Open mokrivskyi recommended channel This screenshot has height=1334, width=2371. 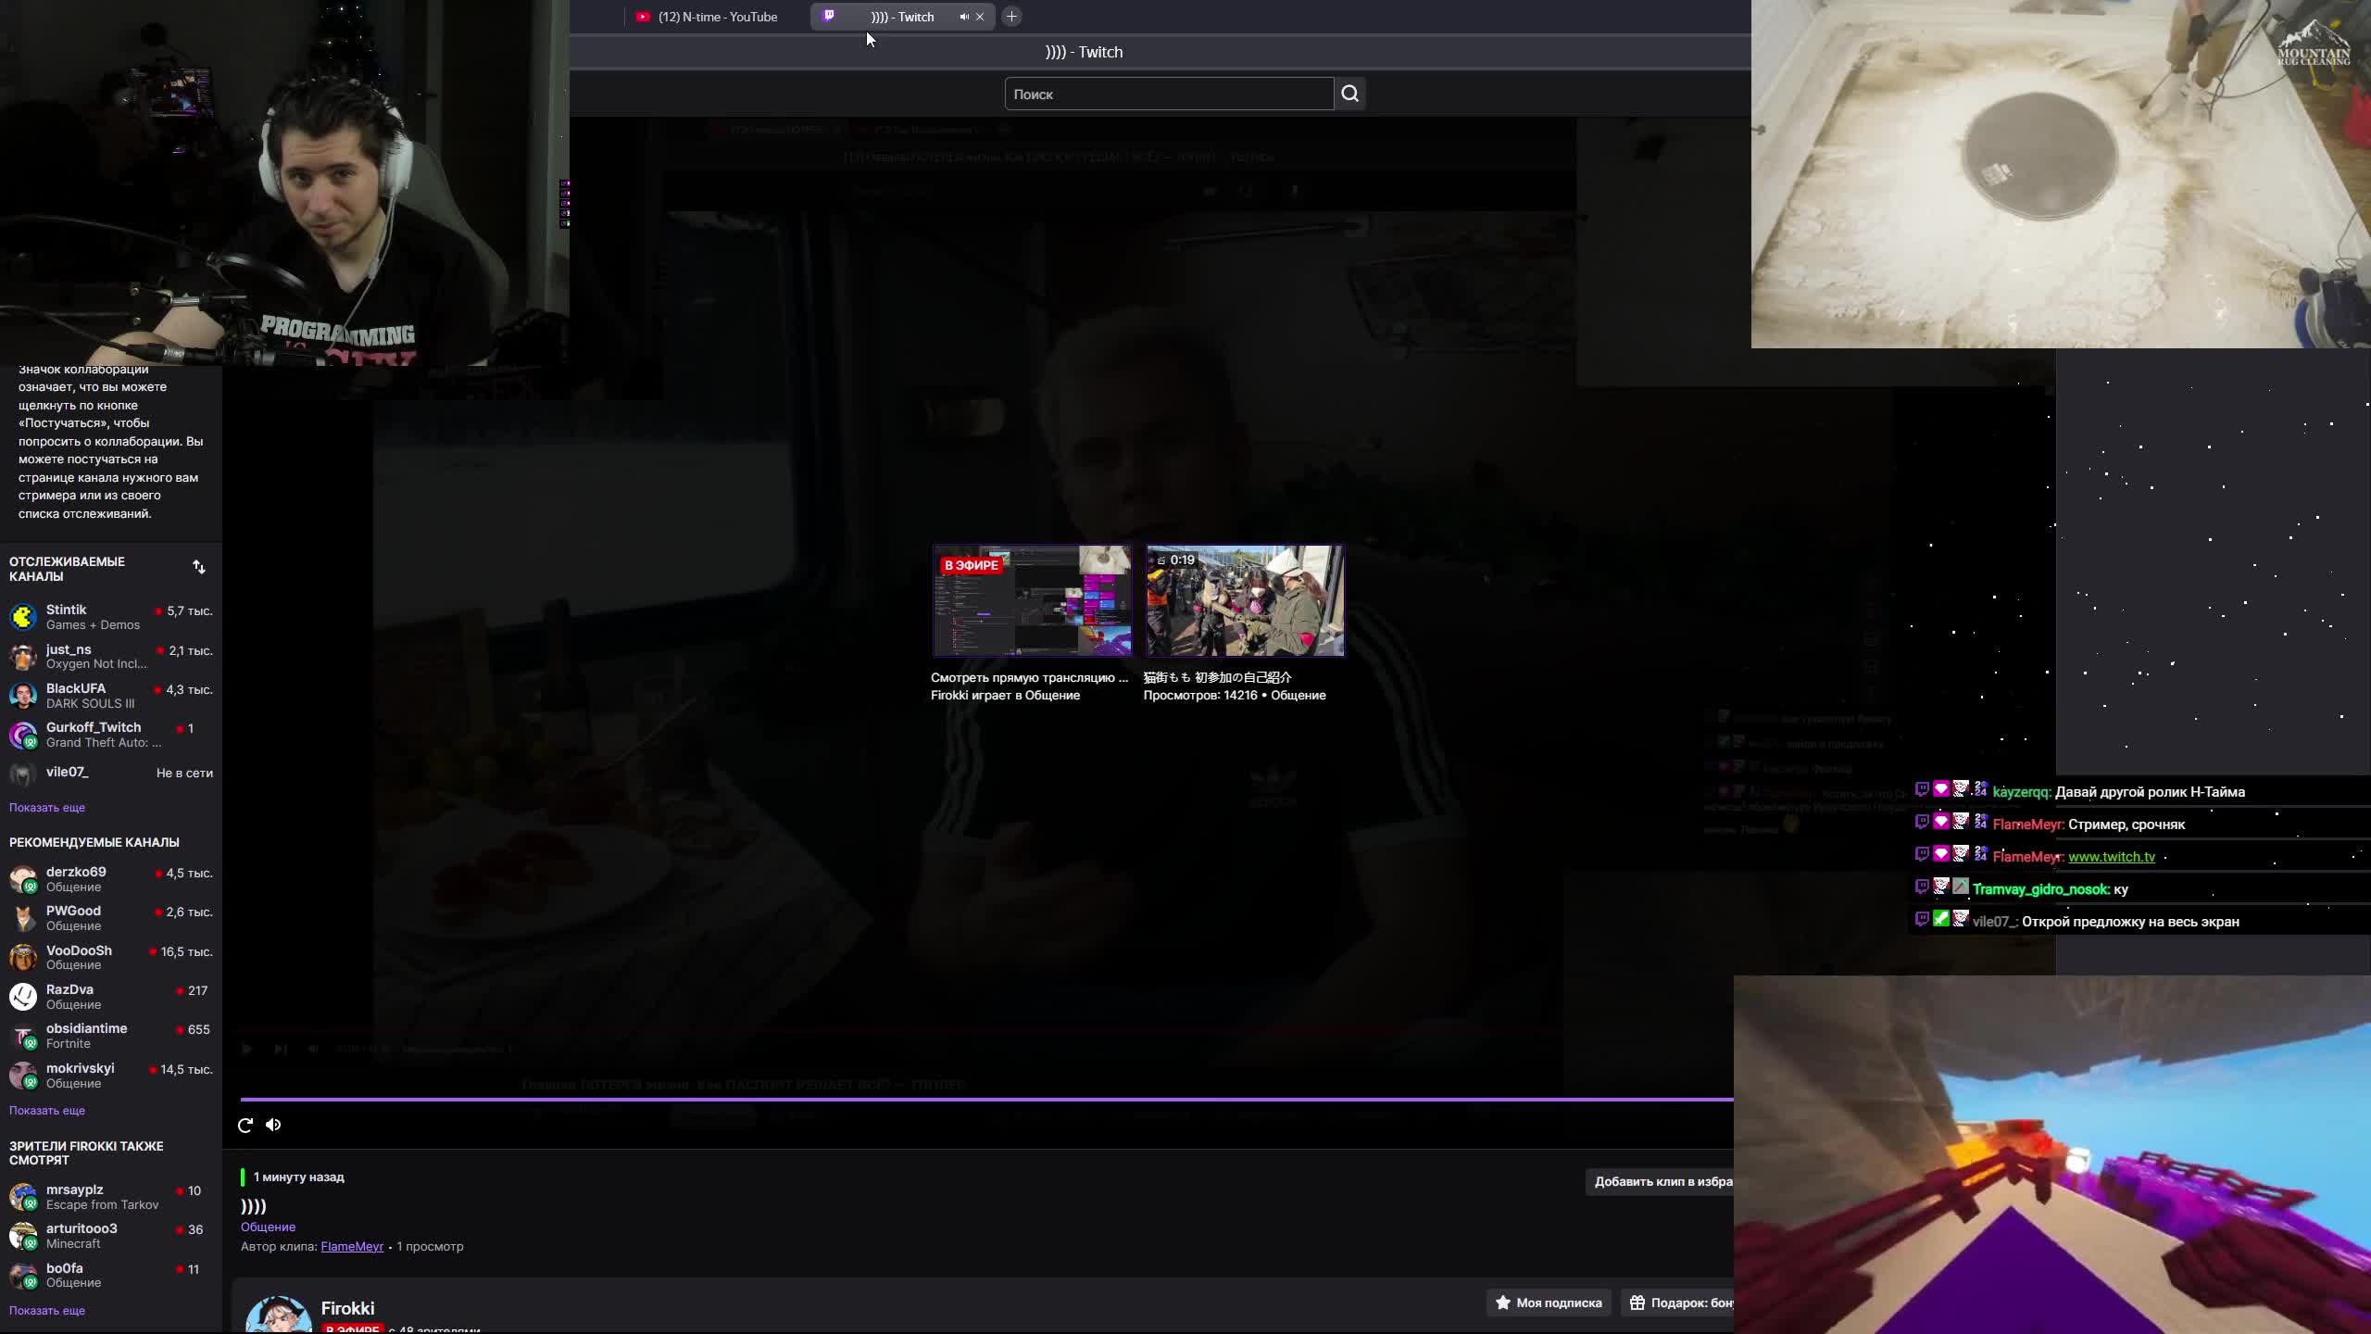coord(111,1075)
